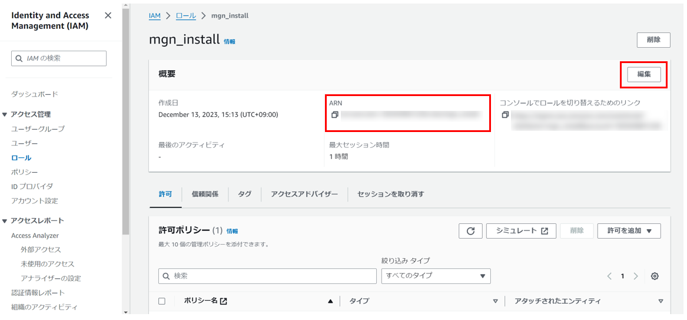
Task: Open ポリシー in the sidebar
Action: [x=25, y=172]
